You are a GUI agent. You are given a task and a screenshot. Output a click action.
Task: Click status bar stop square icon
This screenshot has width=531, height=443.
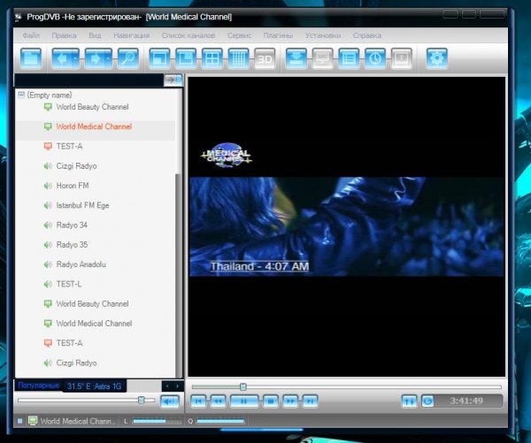pyautogui.click(x=20, y=421)
